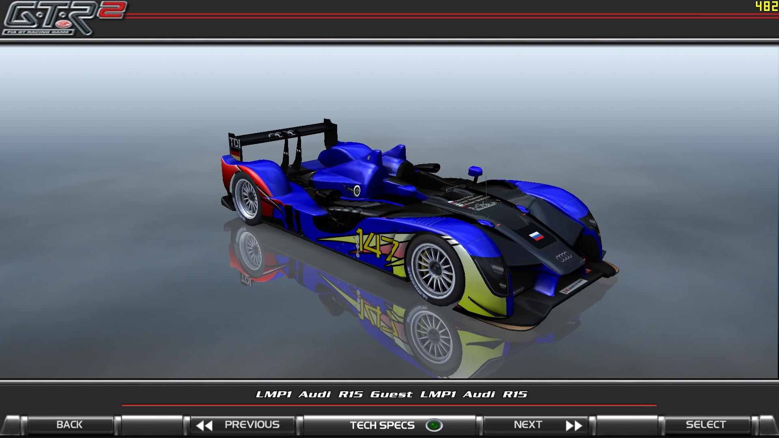The width and height of the screenshot is (779, 438).
Task: Click the Russian flag on car nose
Action: [536, 236]
